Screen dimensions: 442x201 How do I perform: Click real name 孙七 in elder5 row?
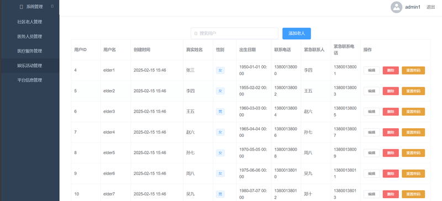click(190, 153)
